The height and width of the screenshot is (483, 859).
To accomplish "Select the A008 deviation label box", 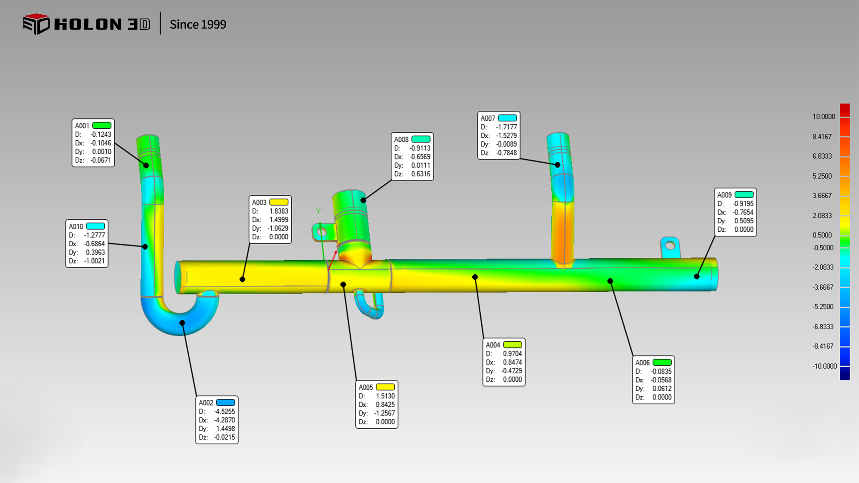I will point(412,157).
